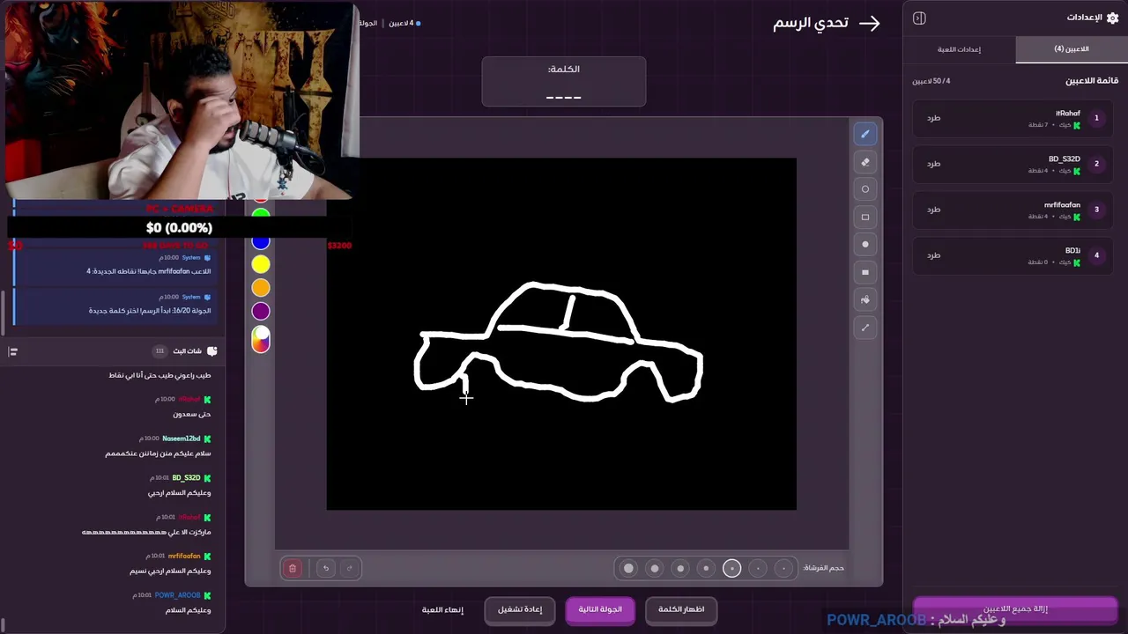This screenshot has height=634, width=1128.
Task: Click player name BD1i in list
Action: click(1072, 251)
